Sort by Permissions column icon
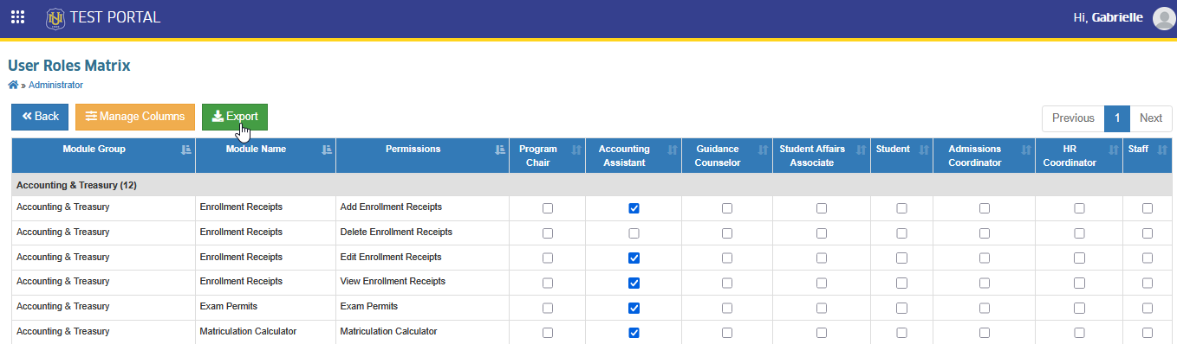The width and height of the screenshot is (1177, 344). coord(500,150)
